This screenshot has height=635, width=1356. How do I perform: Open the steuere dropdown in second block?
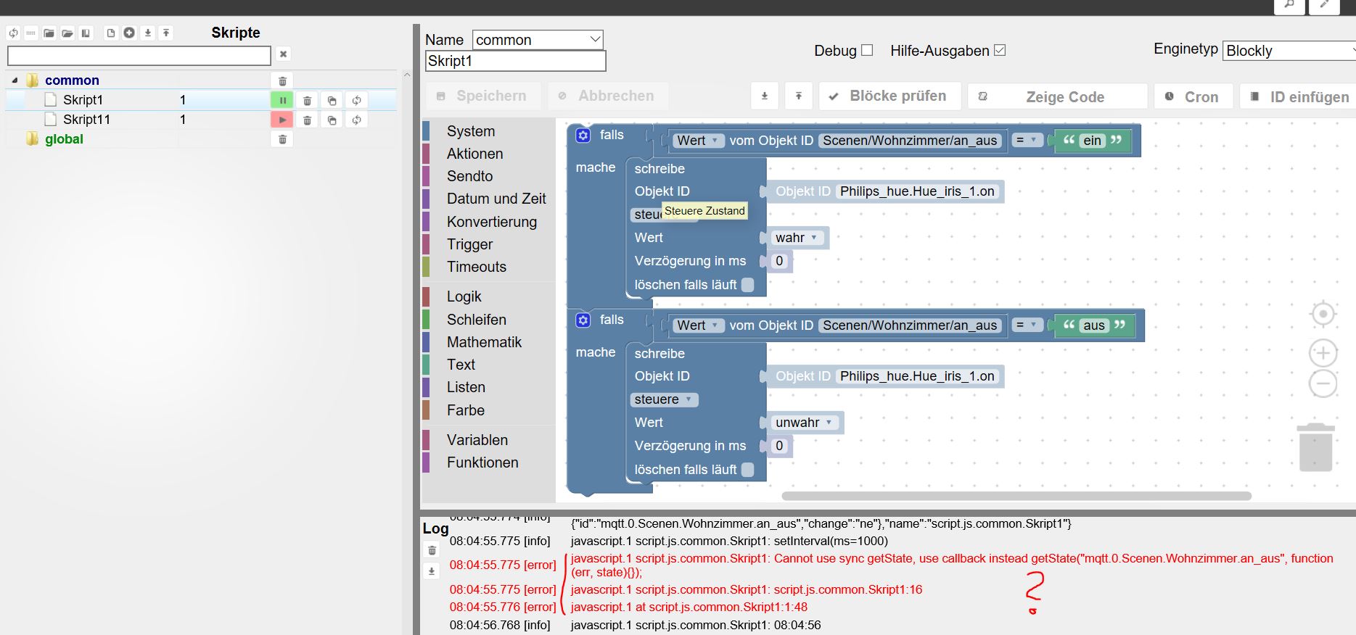(664, 399)
